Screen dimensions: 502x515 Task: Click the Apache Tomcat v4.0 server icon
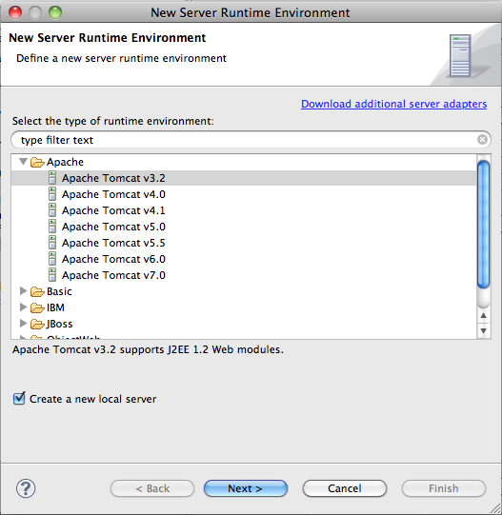pyautogui.click(x=52, y=194)
